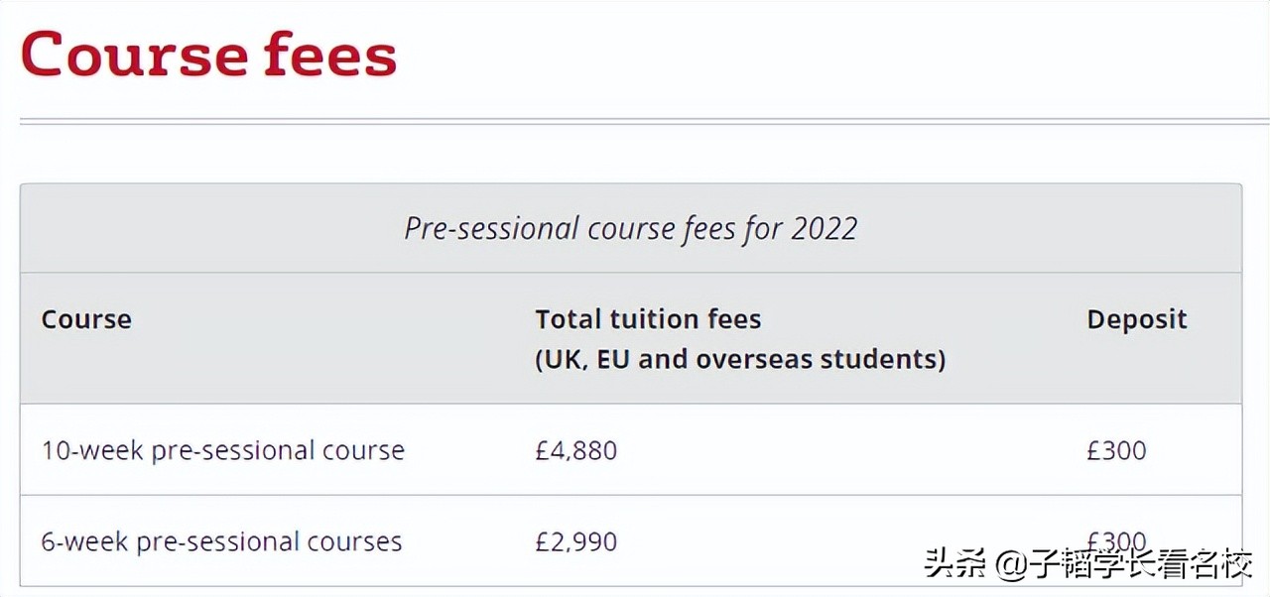Click the Deposit column header
This screenshot has height=597, width=1270.
(1136, 319)
